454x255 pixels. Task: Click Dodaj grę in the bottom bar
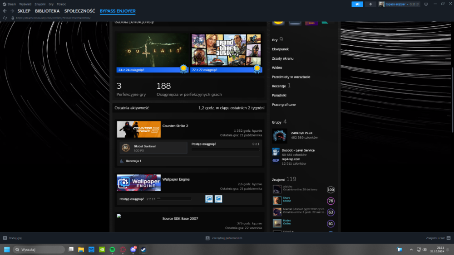(x=12, y=238)
